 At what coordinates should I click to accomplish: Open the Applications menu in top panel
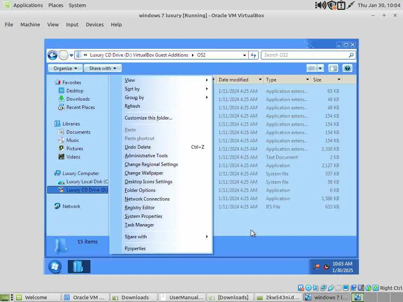click(x=28, y=5)
